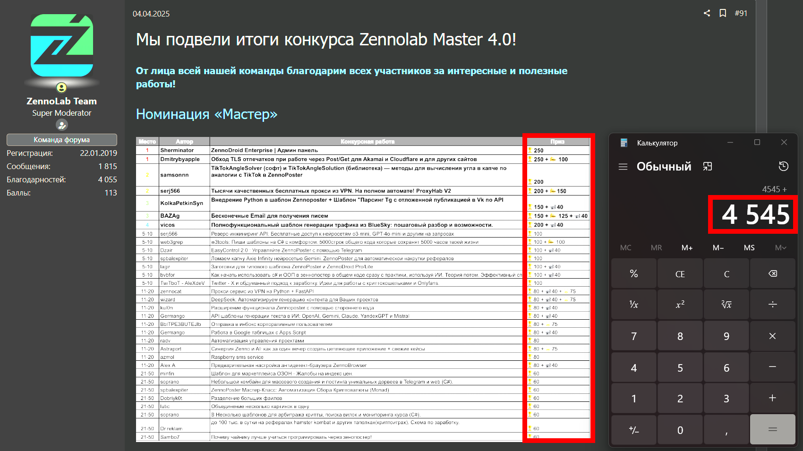Image resolution: width=803 pixels, height=451 pixels.
Task: Click digit 5 on Calculator
Action: coord(680,367)
